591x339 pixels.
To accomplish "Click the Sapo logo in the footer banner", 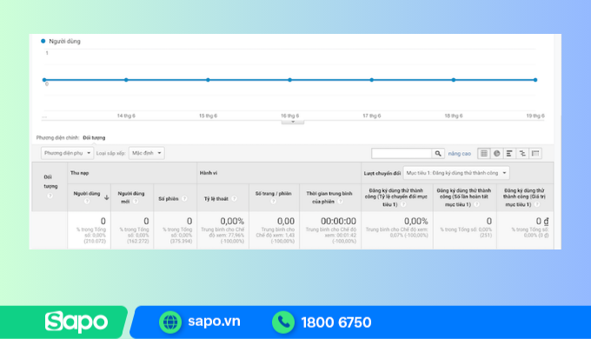I will [x=76, y=322].
